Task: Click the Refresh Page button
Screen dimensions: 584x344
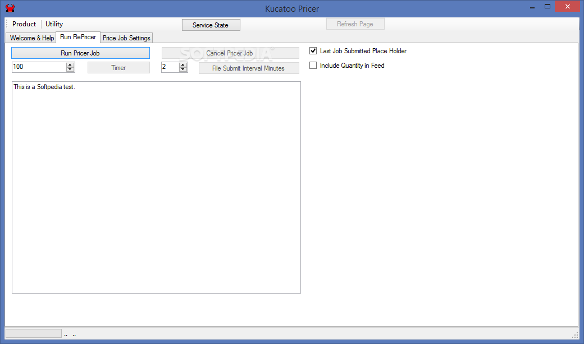Action: (355, 24)
